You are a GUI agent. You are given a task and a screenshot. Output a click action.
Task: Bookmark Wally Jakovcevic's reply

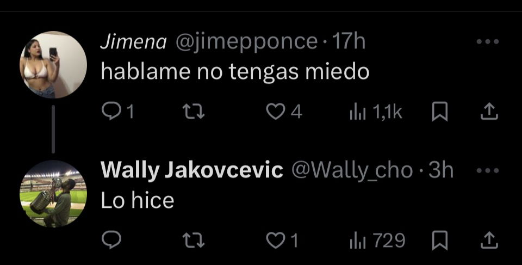point(439,241)
